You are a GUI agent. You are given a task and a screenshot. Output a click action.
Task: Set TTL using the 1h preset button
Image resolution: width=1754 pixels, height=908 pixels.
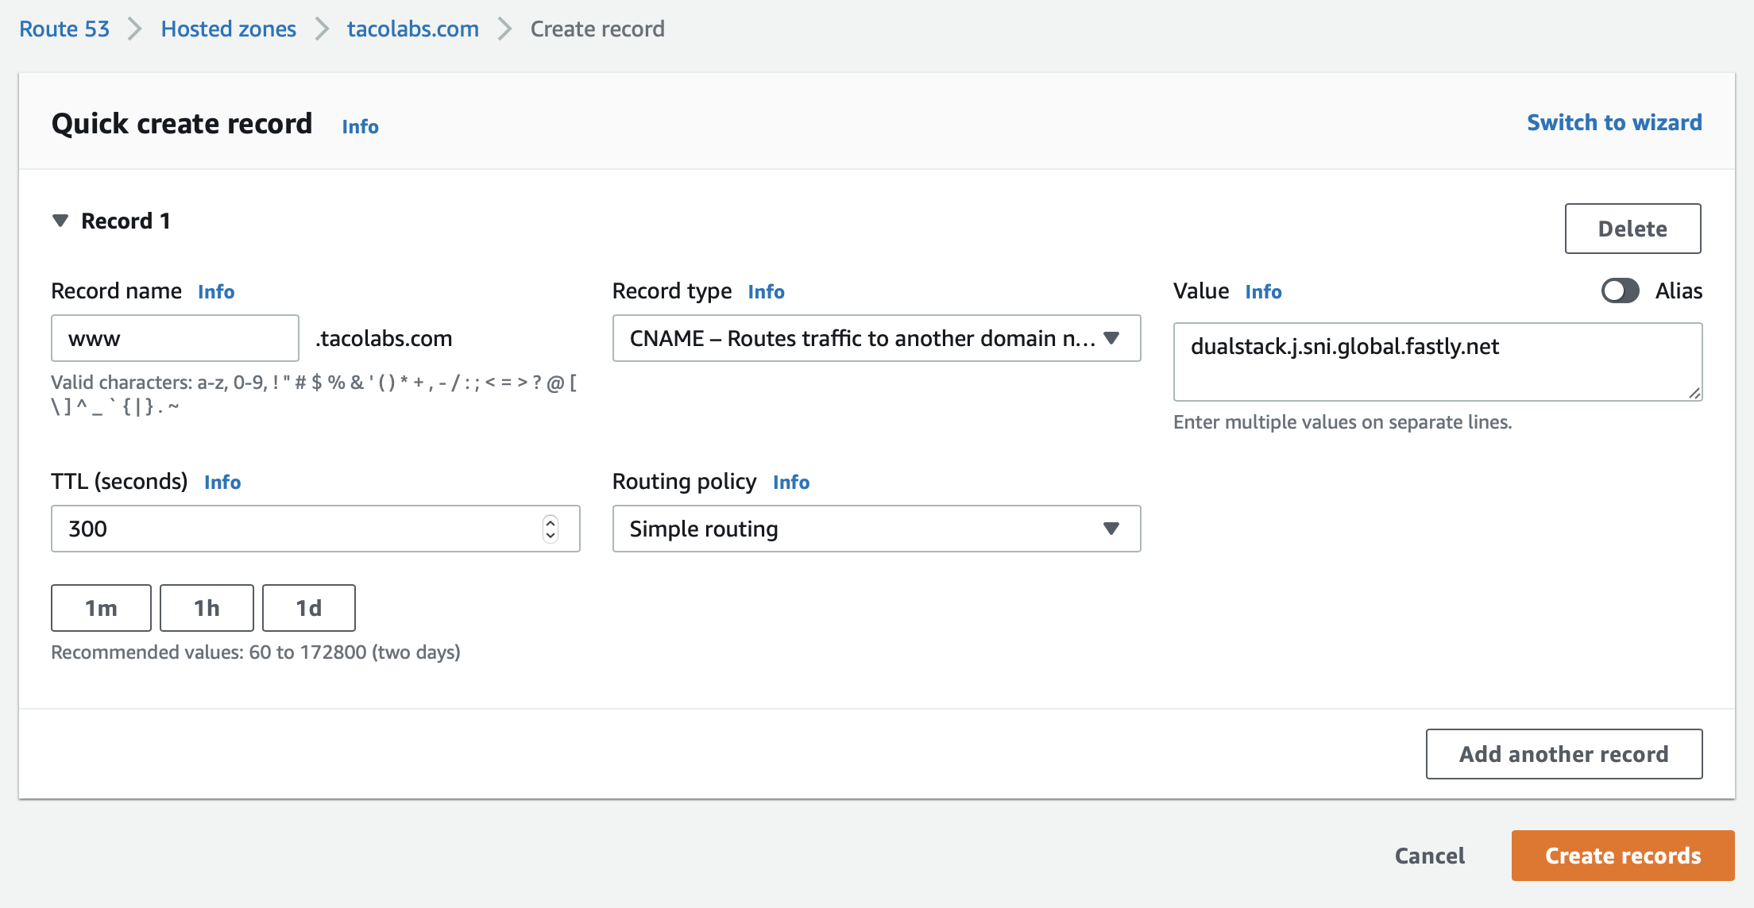207,607
